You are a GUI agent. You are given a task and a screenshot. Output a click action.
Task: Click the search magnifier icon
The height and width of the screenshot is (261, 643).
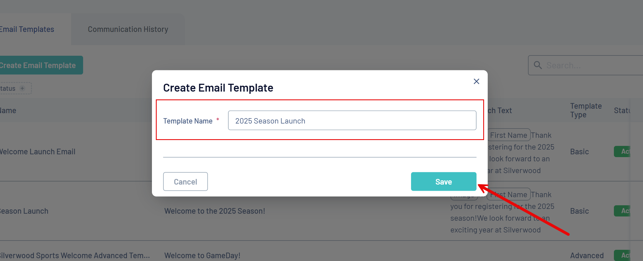point(538,65)
